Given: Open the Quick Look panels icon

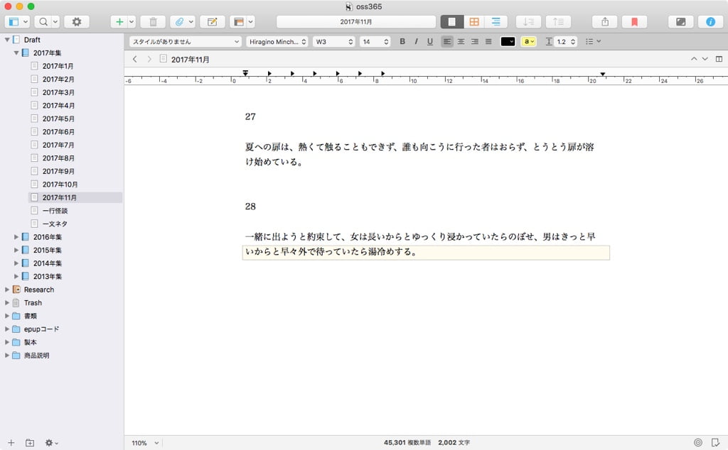Looking at the screenshot, I should [239, 22].
